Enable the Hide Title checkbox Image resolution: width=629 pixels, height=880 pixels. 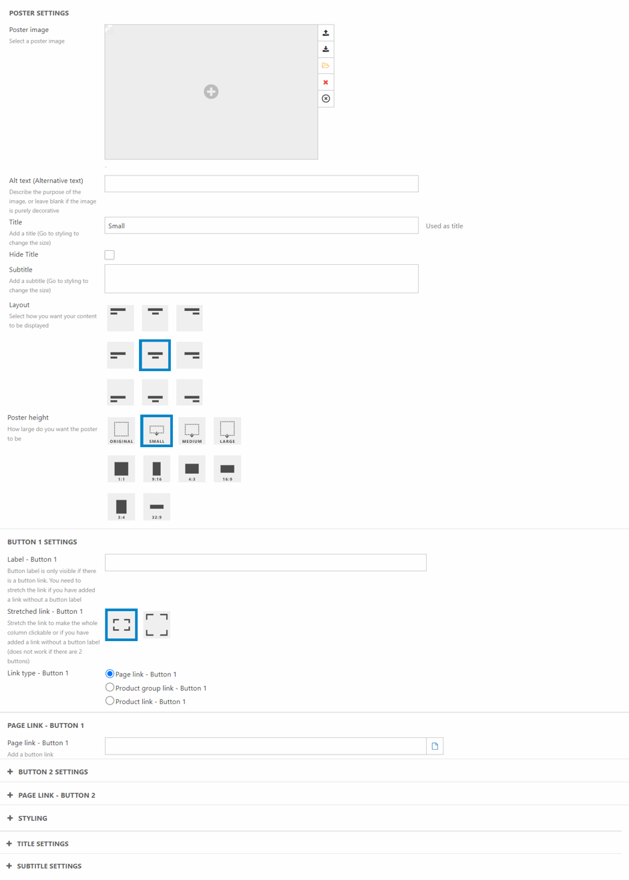pyautogui.click(x=110, y=255)
